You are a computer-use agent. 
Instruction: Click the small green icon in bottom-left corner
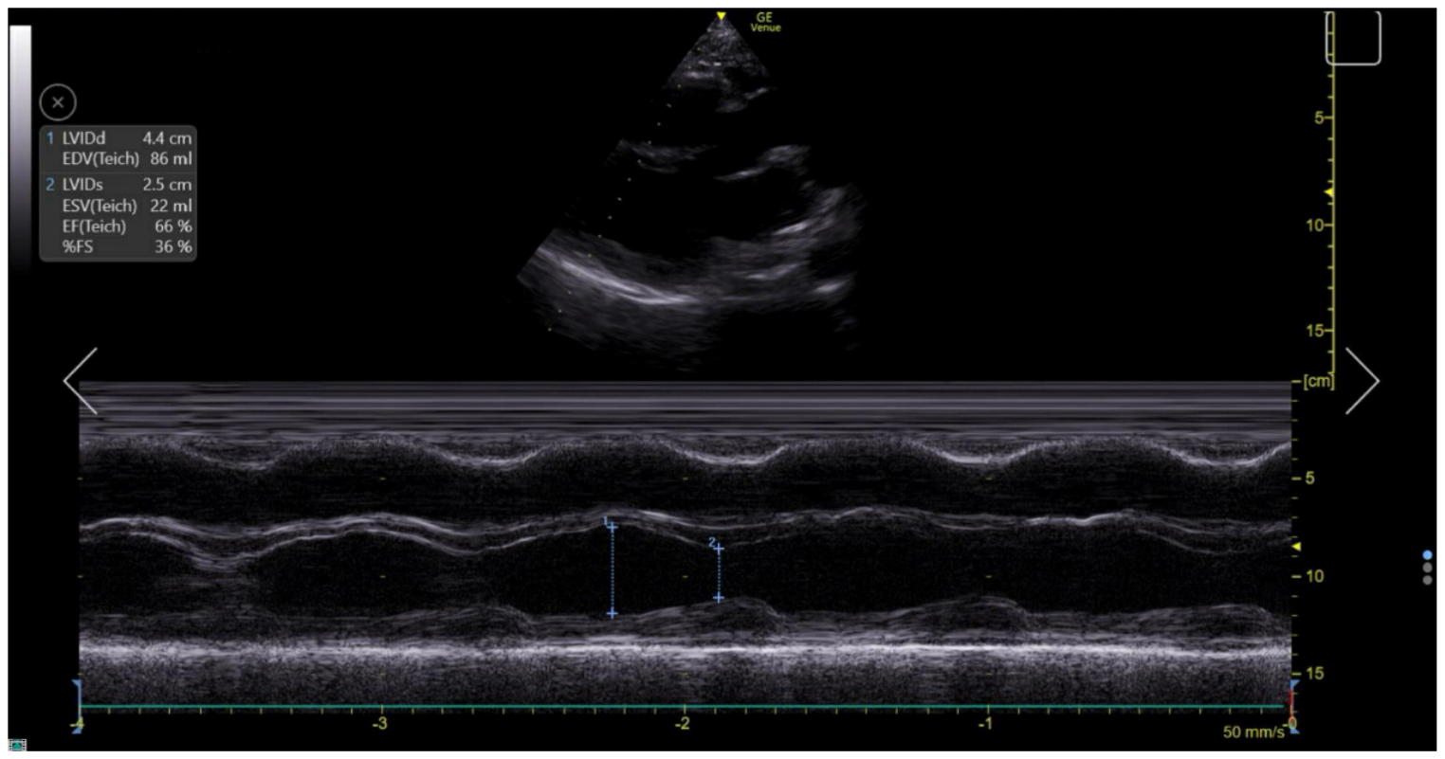(x=16, y=746)
